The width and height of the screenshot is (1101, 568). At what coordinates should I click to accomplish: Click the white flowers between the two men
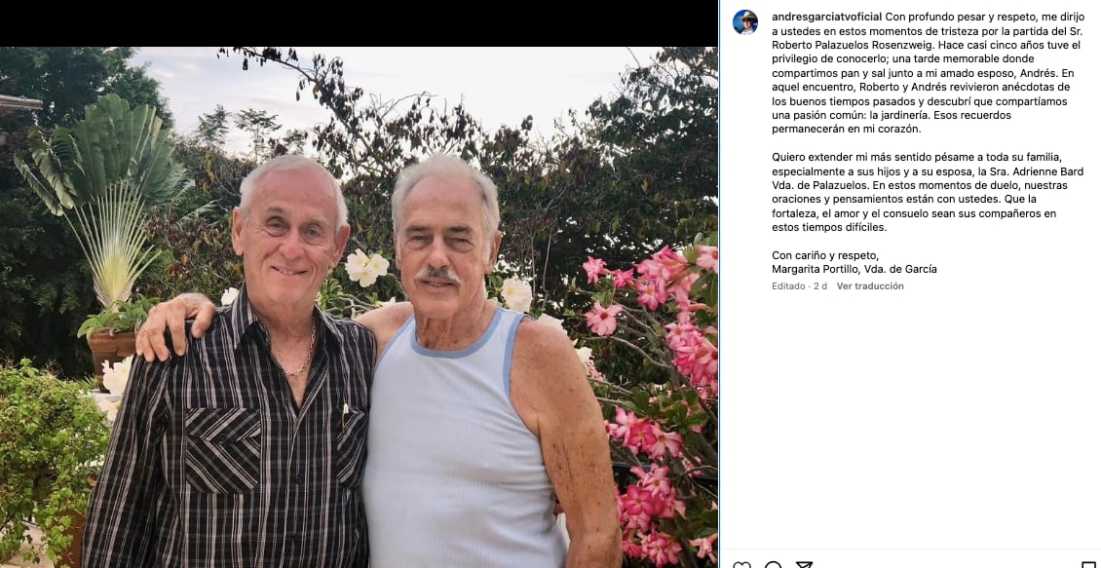(366, 268)
